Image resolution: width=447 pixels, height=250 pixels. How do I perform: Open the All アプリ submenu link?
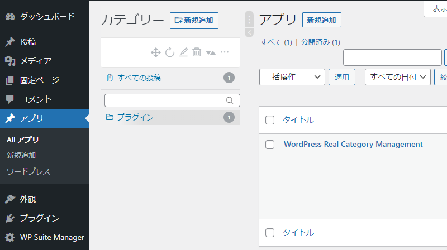point(22,140)
